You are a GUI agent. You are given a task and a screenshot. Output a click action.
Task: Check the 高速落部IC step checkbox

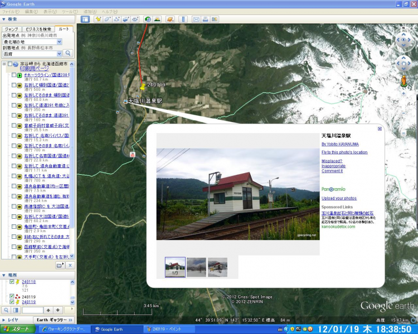coord(14,207)
